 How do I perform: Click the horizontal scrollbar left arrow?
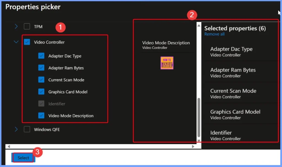9,147
